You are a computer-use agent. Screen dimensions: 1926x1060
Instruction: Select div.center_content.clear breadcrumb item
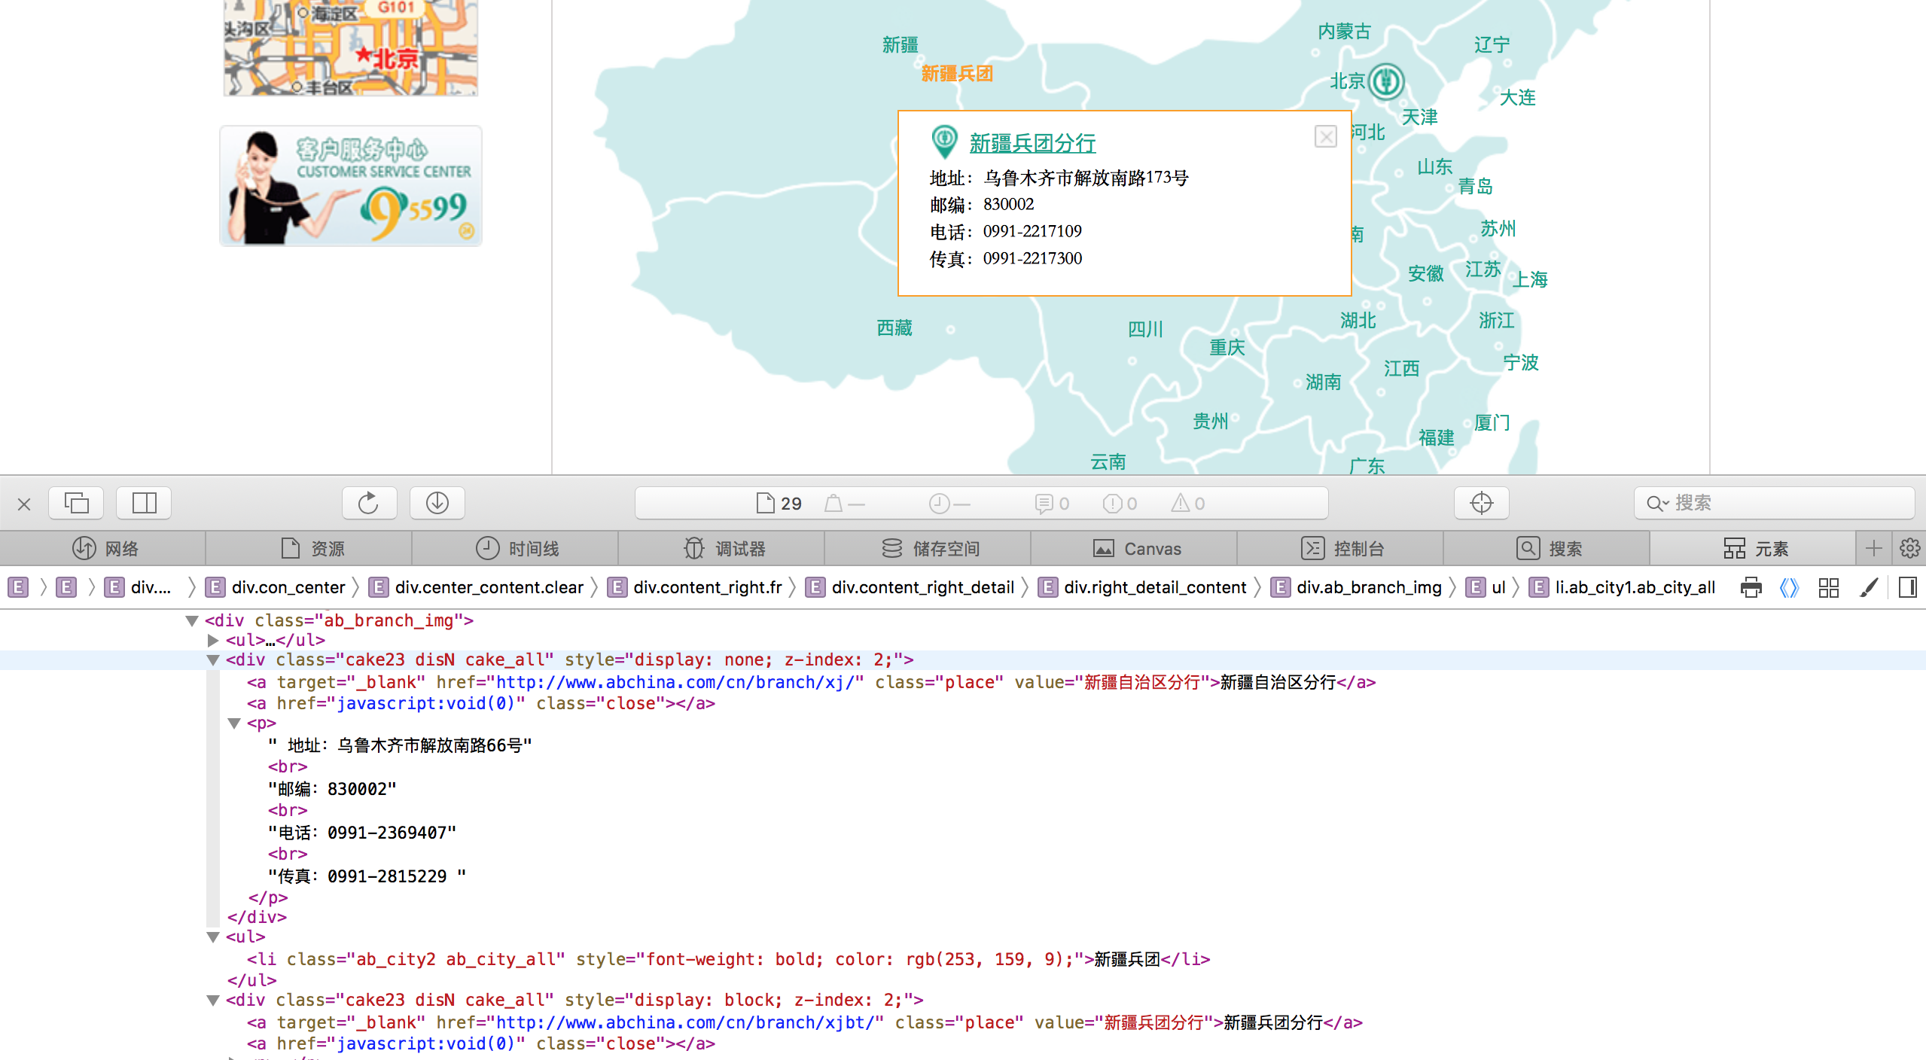477,587
